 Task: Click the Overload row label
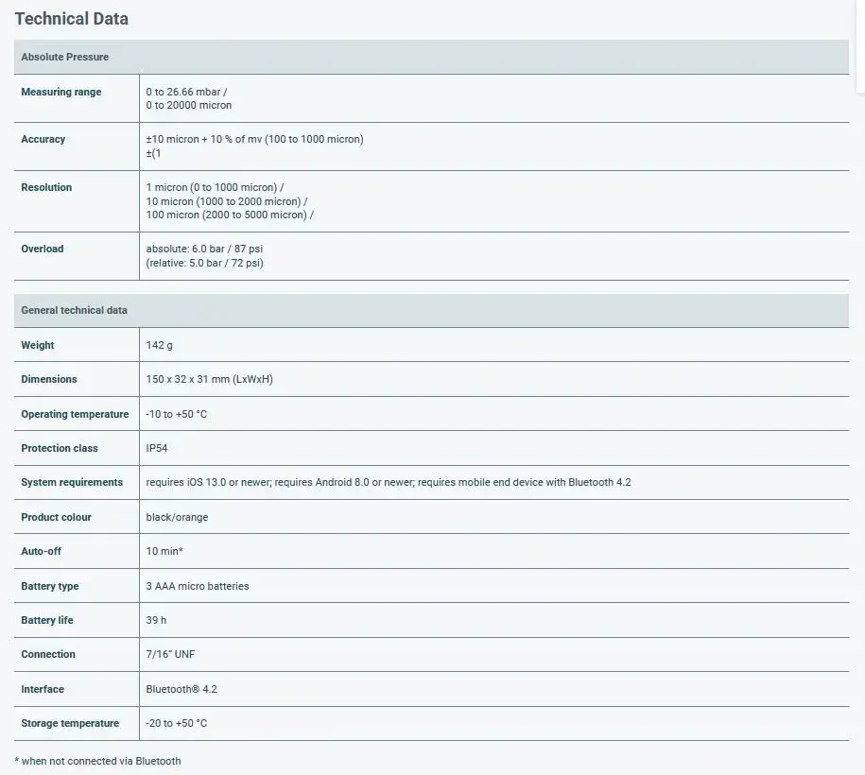[x=42, y=249]
